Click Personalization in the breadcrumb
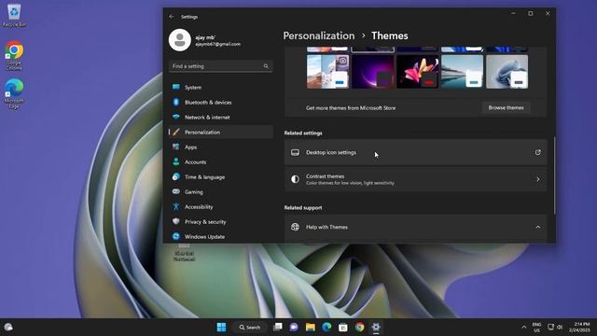 [319, 35]
